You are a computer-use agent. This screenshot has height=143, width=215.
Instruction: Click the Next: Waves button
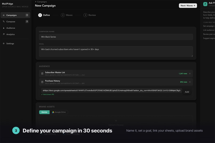188,6
